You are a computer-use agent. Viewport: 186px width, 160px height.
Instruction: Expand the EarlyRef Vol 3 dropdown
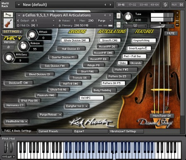[x=77, y=106]
